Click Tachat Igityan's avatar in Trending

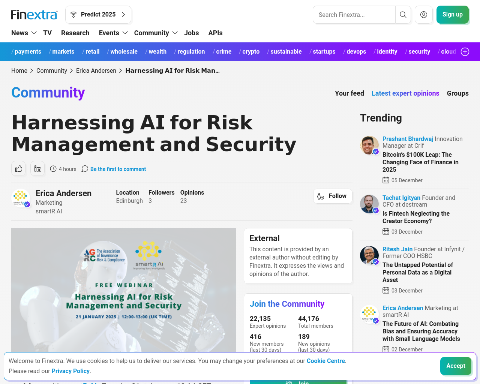[369, 204]
